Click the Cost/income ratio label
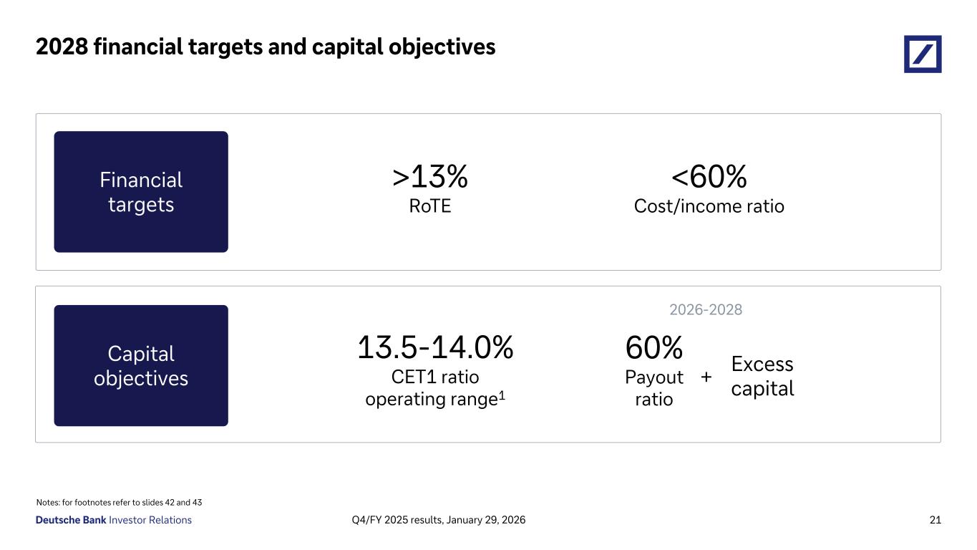Screen dimensions: 977x550 [709, 206]
